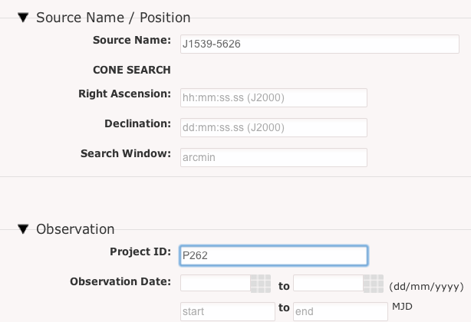This screenshot has width=471, height=322.
Task: Click the Project ID label
Action: pos(140,251)
